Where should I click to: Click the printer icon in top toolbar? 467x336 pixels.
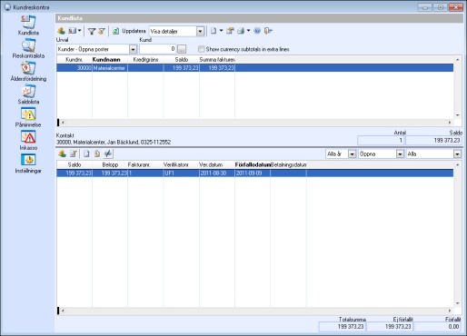(241, 31)
